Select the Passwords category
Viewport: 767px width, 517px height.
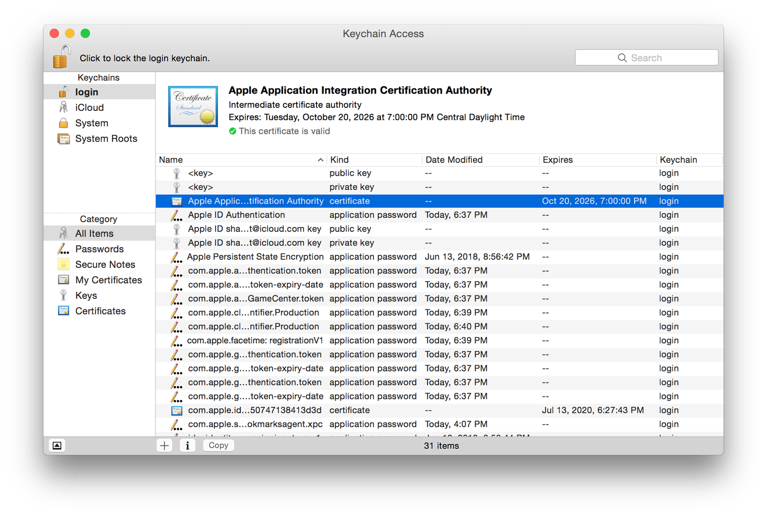click(x=99, y=249)
